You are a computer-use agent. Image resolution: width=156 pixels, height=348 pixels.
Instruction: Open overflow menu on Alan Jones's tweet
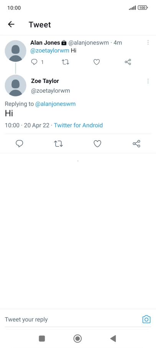point(148,42)
